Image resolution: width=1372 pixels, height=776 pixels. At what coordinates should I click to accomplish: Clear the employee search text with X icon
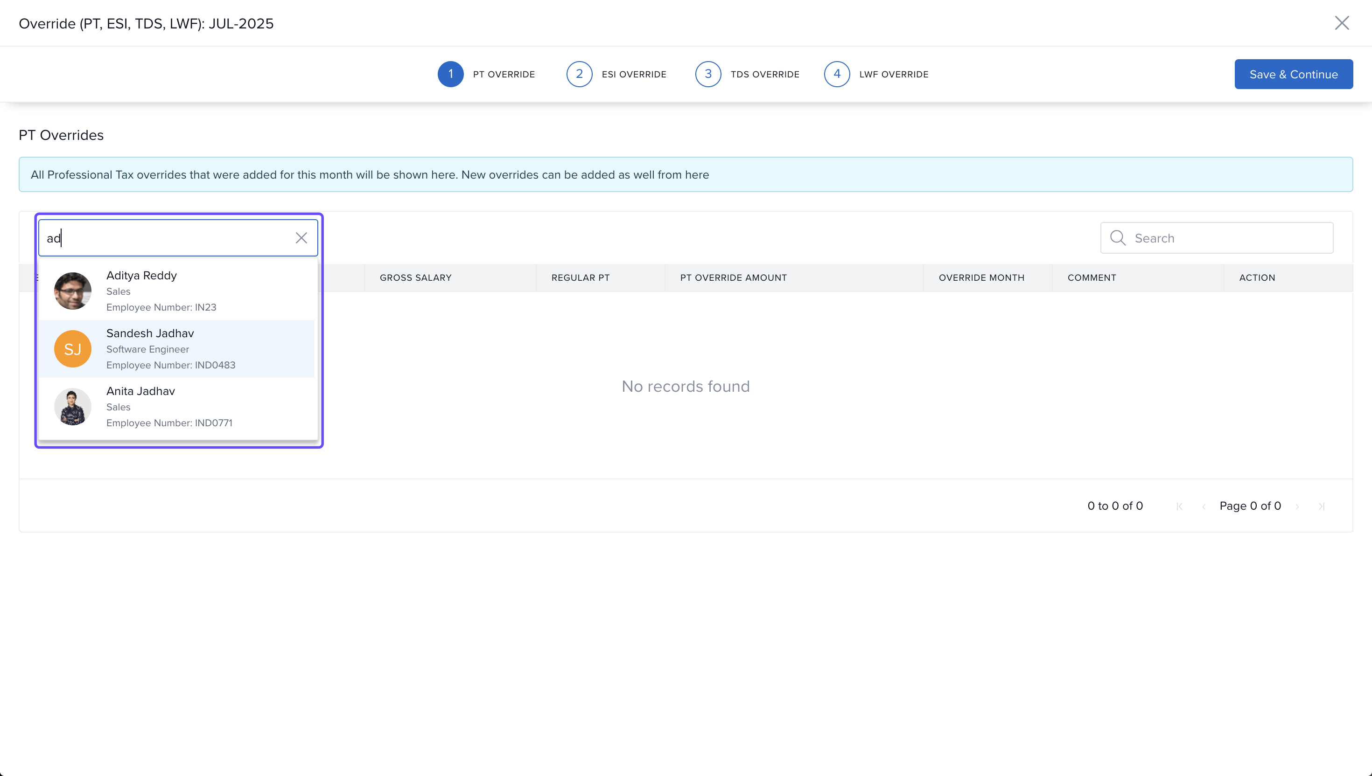point(301,238)
